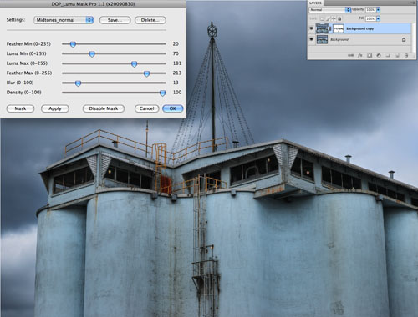Click the Luma Max slider handle
This screenshot has height=317, width=418.
[134, 63]
